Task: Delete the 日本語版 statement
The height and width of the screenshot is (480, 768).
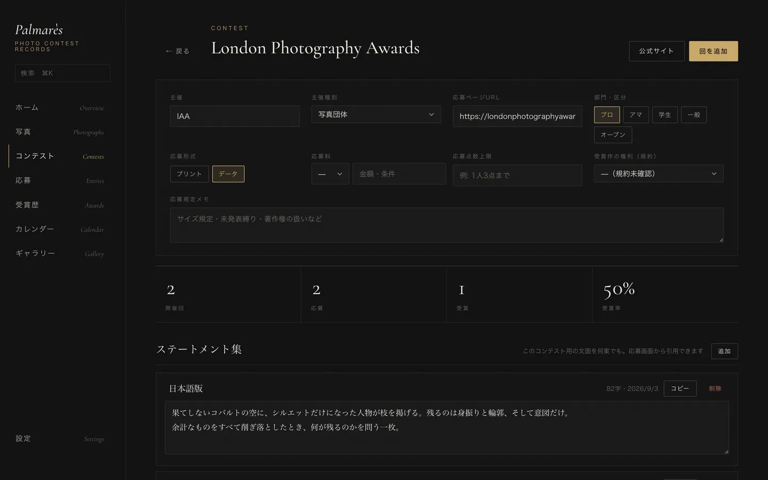Action: click(715, 388)
